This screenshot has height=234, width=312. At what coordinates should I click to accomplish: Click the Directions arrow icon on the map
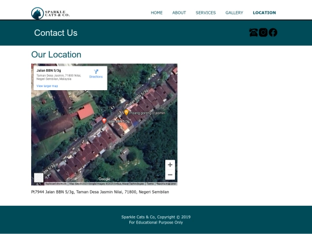click(x=96, y=72)
